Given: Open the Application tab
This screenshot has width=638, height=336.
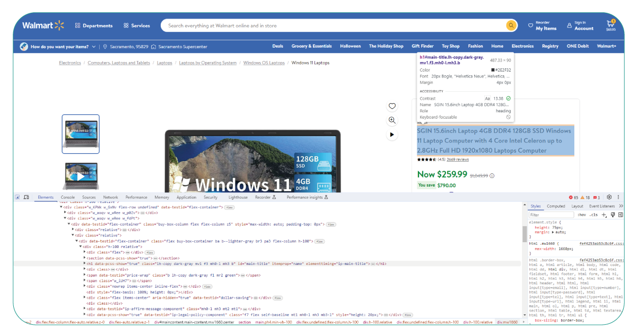Looking at the screenshot, I should 186,197.
